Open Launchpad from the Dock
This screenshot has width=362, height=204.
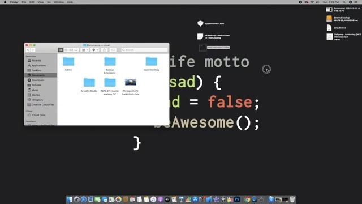(77, 199)
